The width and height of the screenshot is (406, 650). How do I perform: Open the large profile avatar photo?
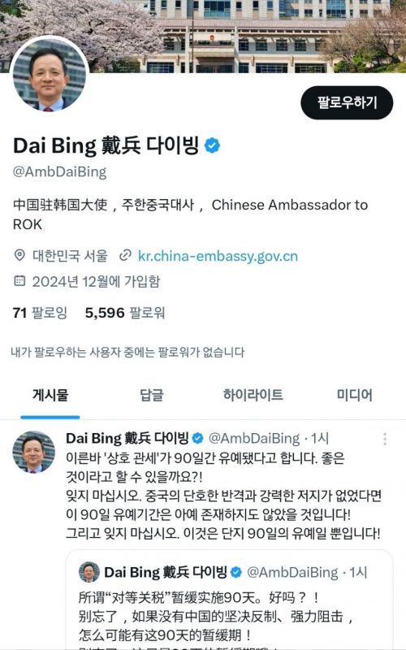(50, 75)
